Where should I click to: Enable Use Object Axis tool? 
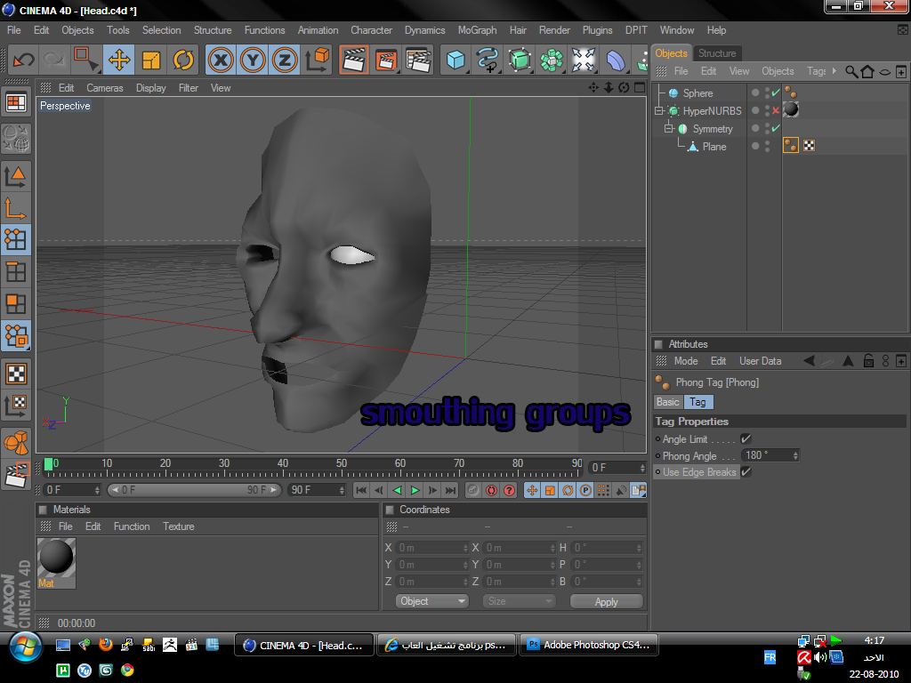click(16, 208)
